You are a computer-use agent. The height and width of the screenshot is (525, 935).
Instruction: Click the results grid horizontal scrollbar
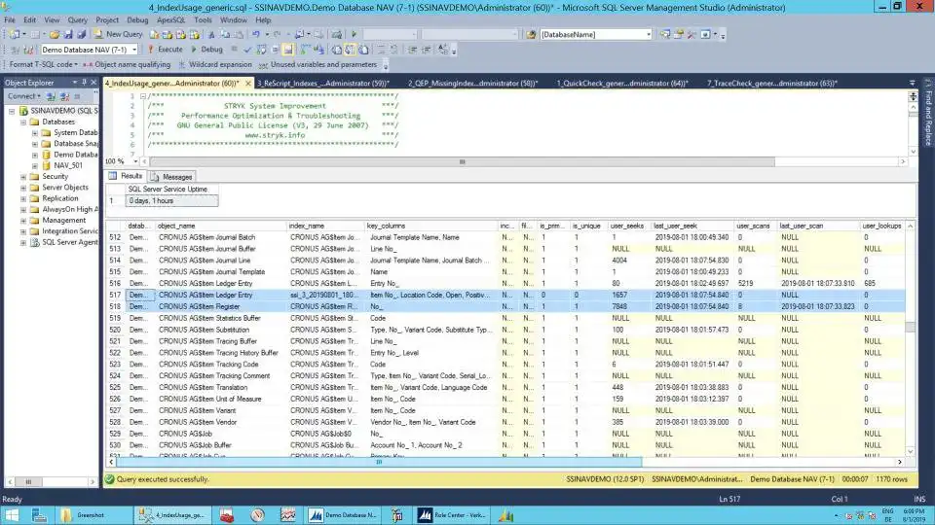pos(379,462)
